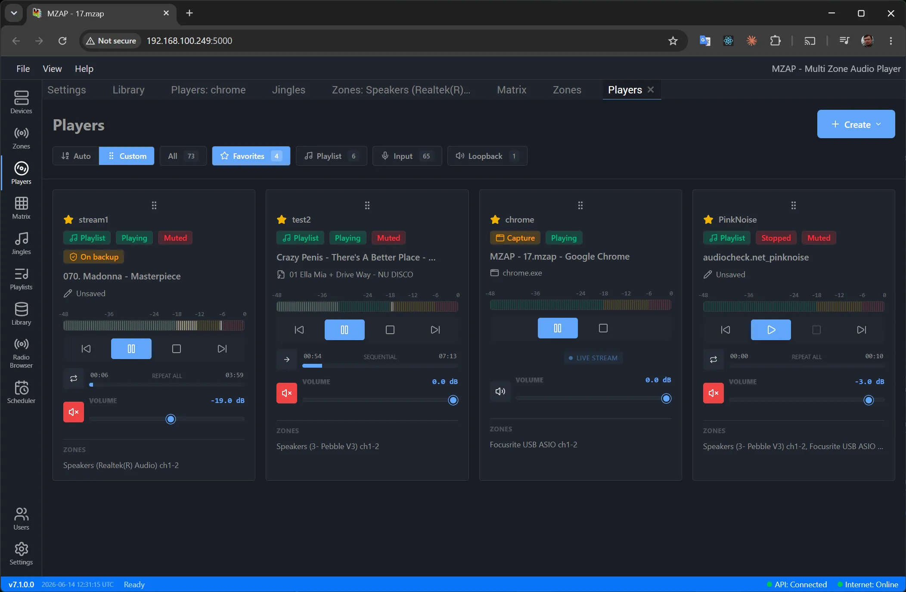906x592 pixels.
Task: Open Zones in the left sidebar
Action: pos(21,138)
